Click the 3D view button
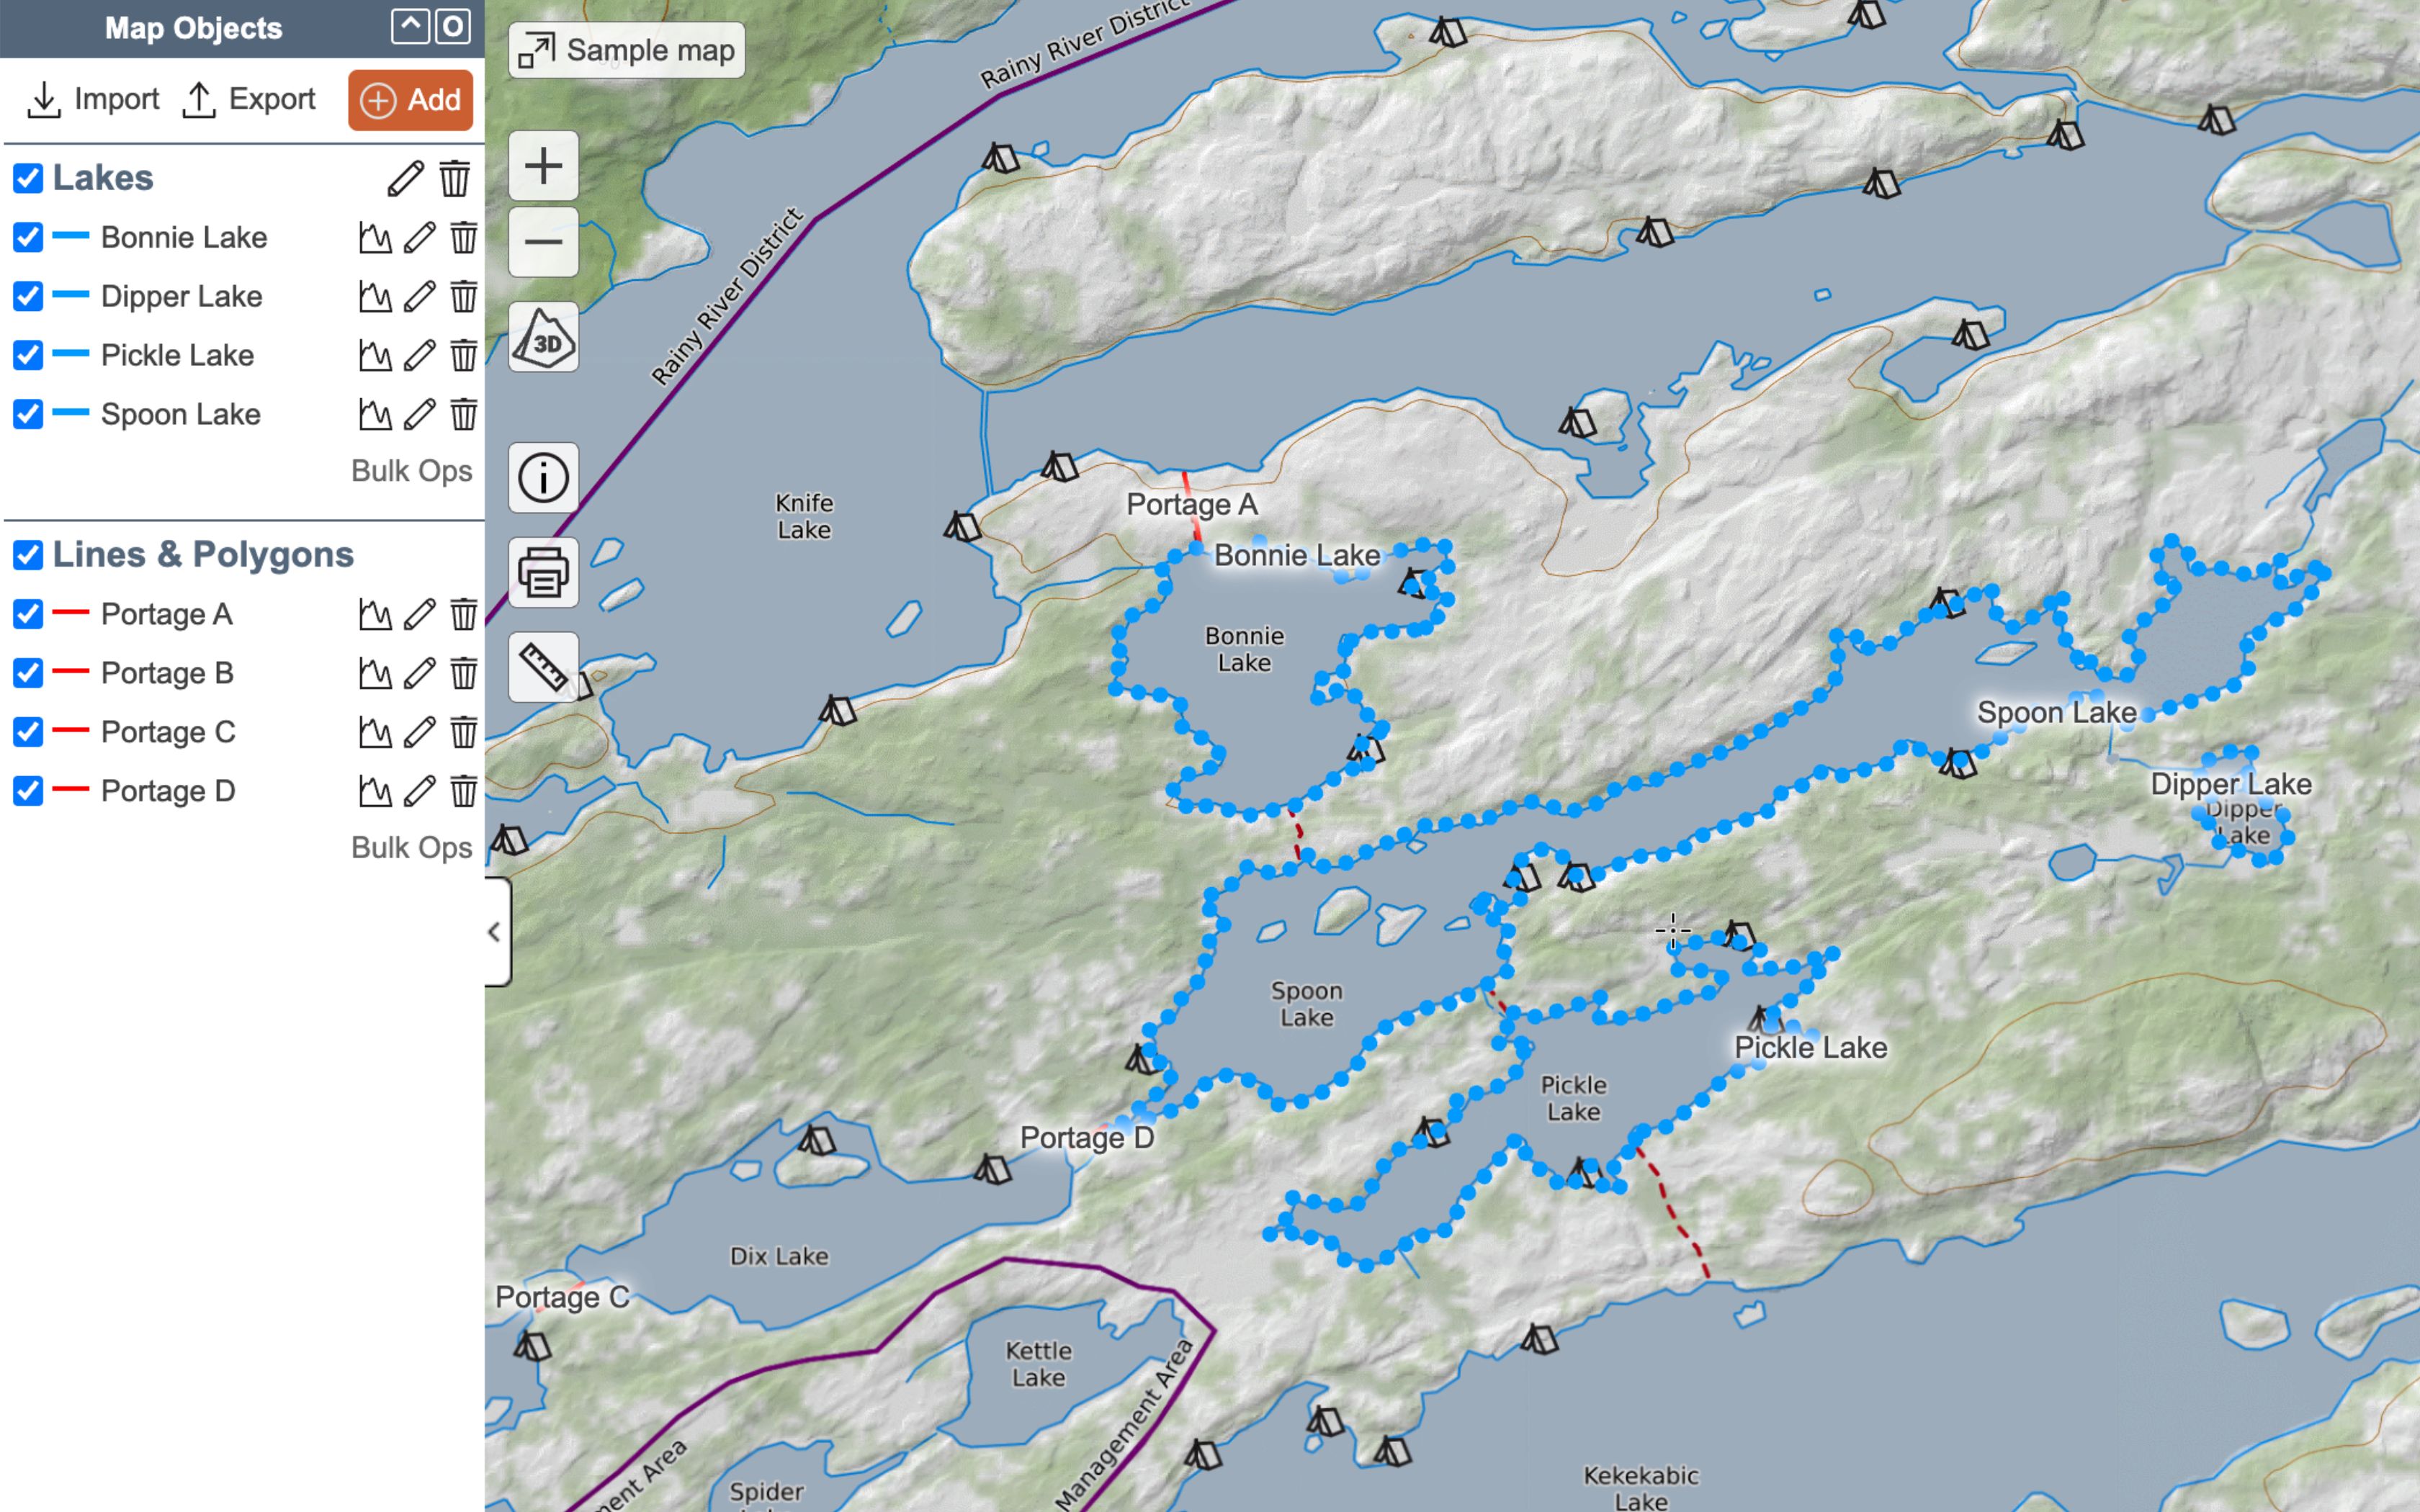The image size is (2420, 1512). point(543,338)
